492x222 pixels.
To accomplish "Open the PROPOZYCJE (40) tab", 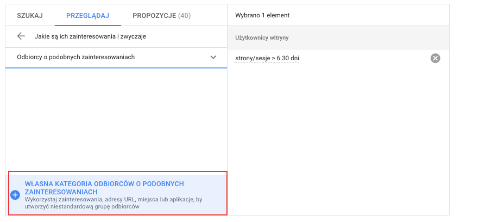I will (x=161, y=16).
